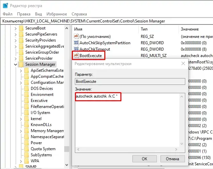Expand the Memory Management key
213x169 pixels.
[x=21, y=131]
